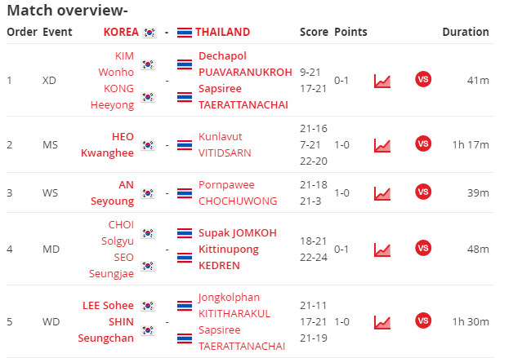Image resolution: width=522 pixels, height=358 pixels.
Task: Open the Supak JOMKOH player link
Action: click(238, 232)
